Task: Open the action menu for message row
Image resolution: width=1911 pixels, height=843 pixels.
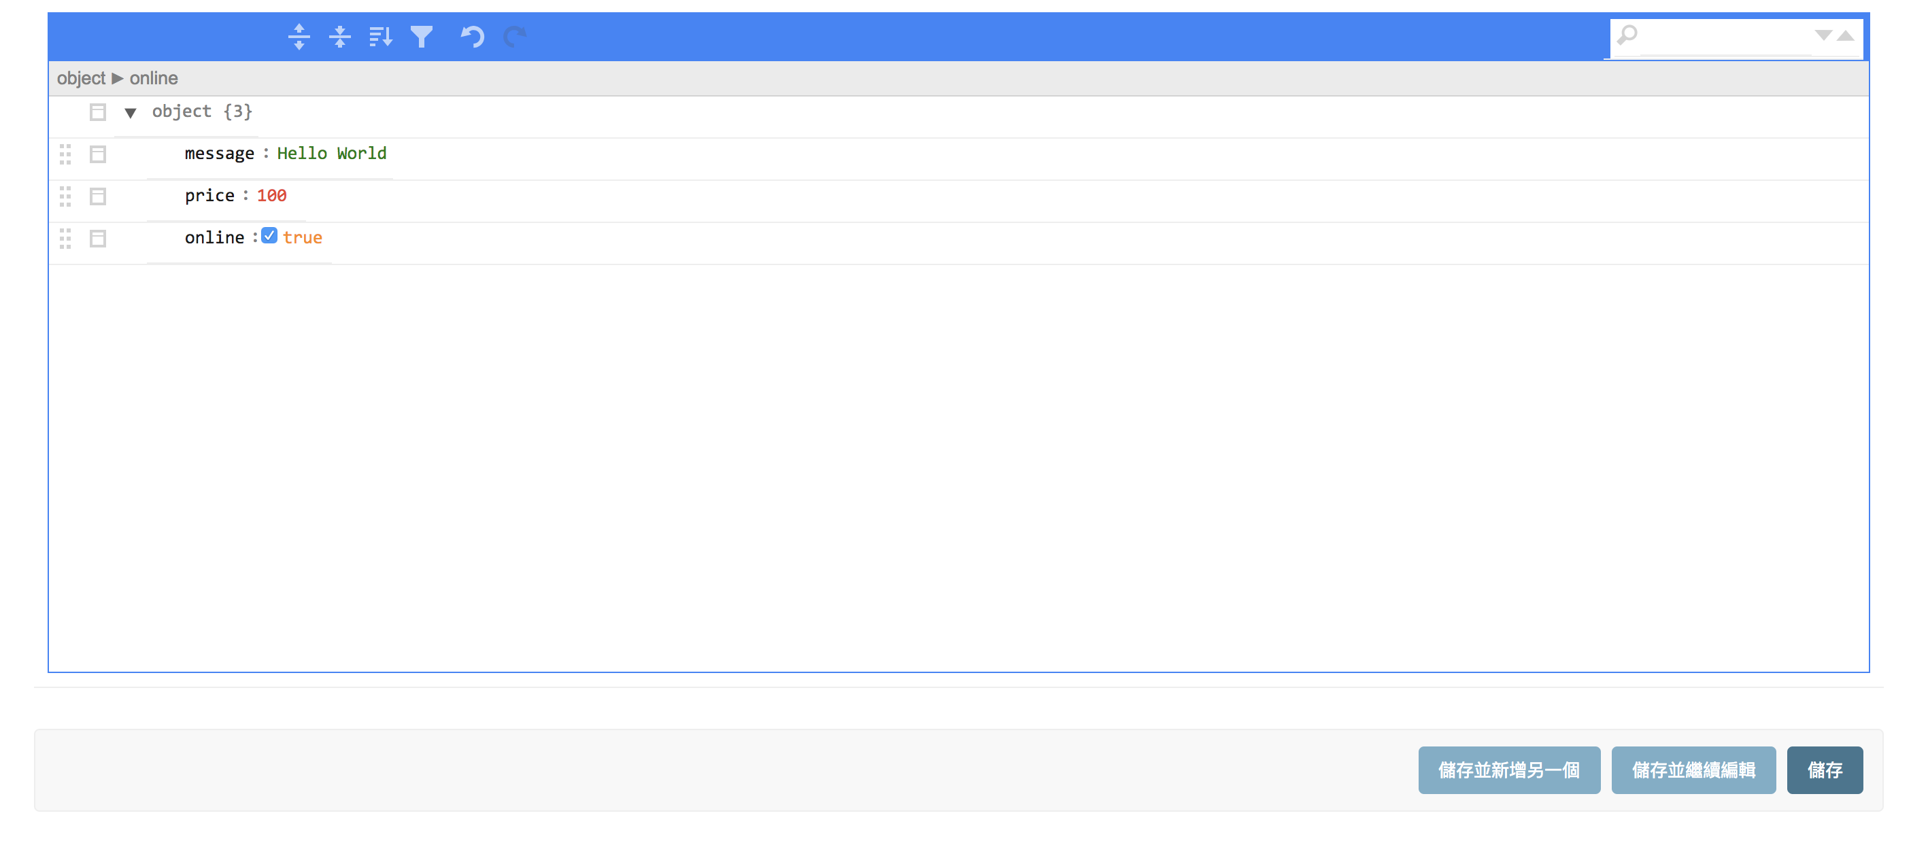Action: tap(97, 154)
